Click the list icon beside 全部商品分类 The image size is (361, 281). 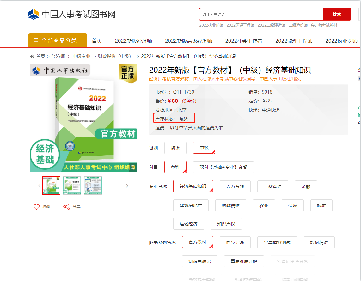point(37,40)
